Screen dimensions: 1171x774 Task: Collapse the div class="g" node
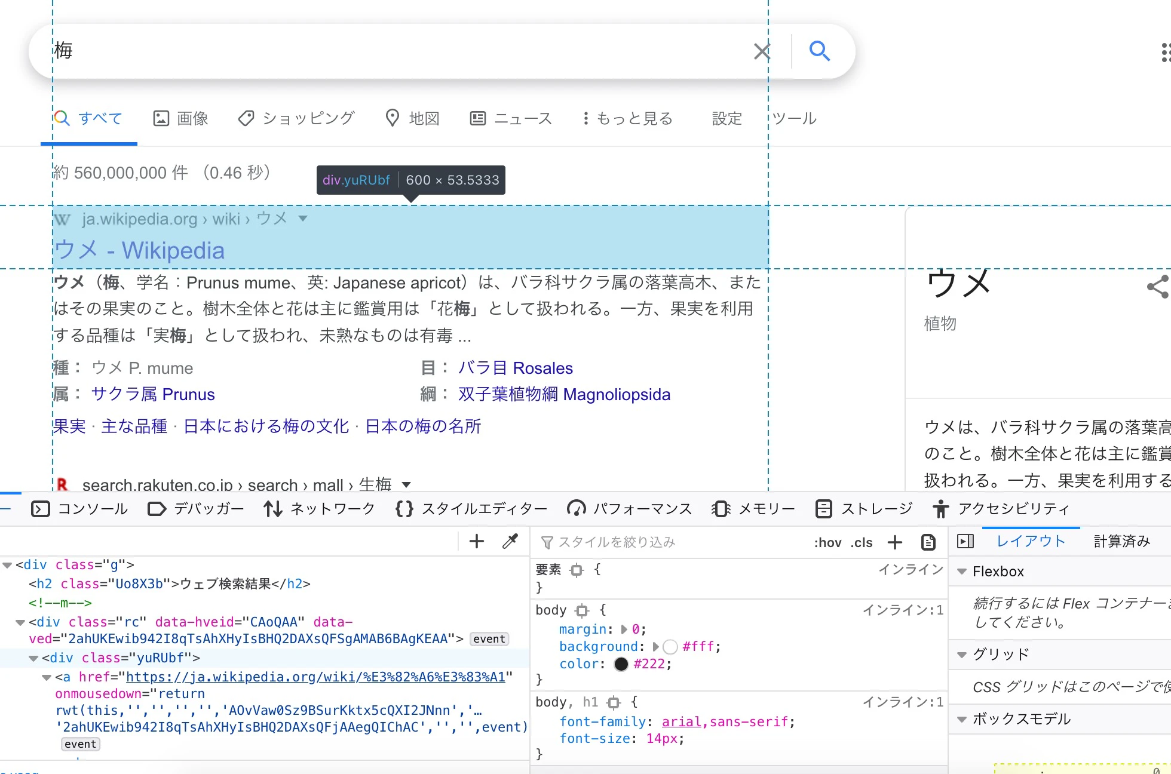7,565
